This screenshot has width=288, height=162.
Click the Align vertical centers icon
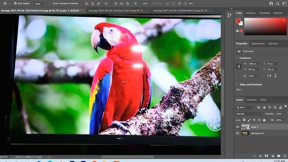click(x=121, y=4)
